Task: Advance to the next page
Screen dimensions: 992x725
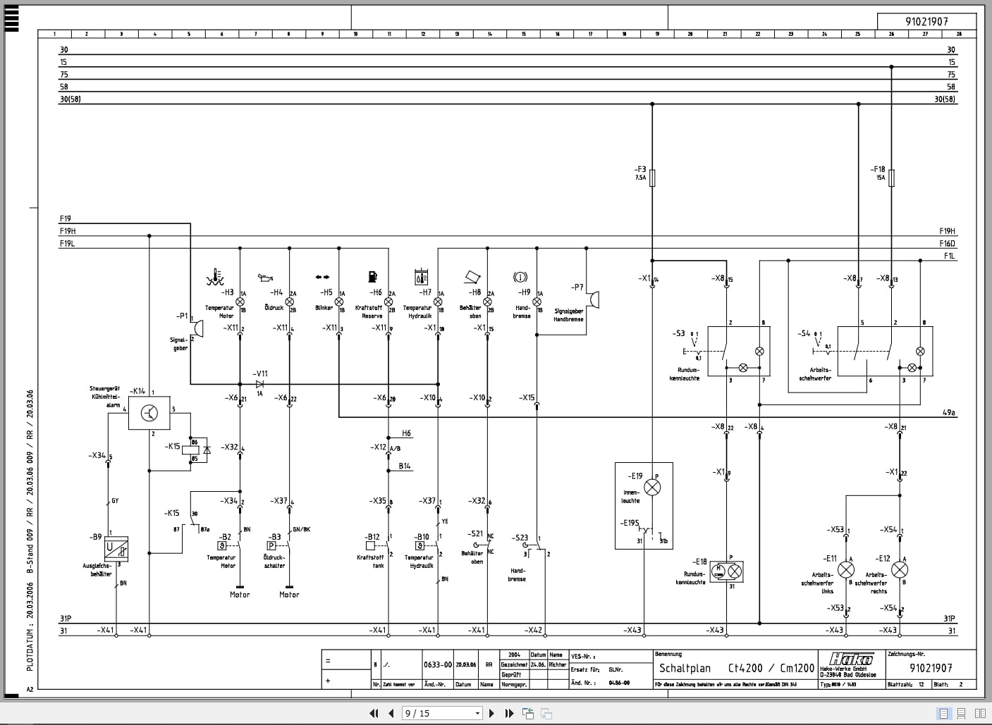Action: (x=492, y=714)
